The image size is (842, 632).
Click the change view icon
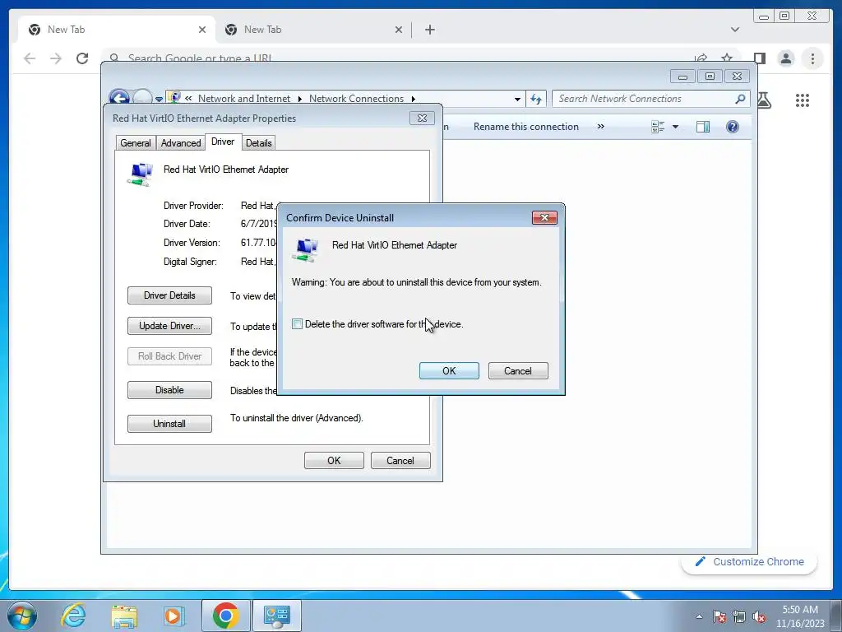click(658, 127)
